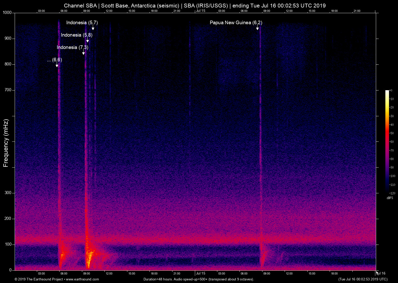The width and height of the screenshot is (398, 283).
Task: Click the Jul 16 label on bottom axis
Action: [x=381, y=273]
